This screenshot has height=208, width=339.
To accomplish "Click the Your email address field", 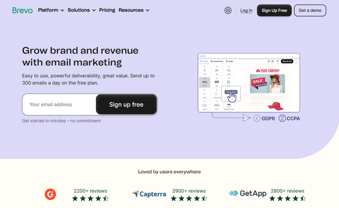I will click(59, 104).
